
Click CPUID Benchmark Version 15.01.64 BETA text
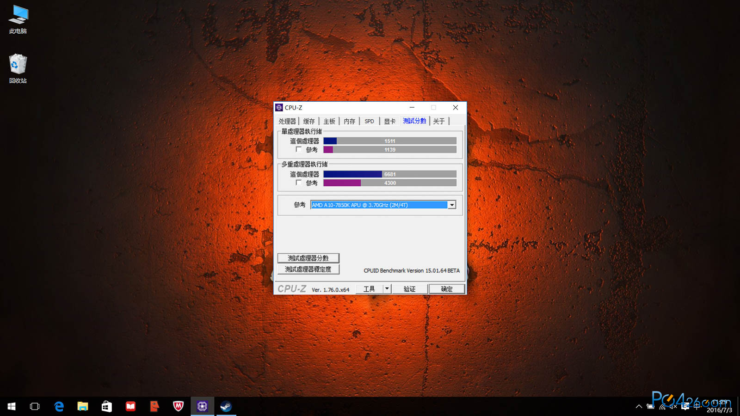click(x=412, y=270)
